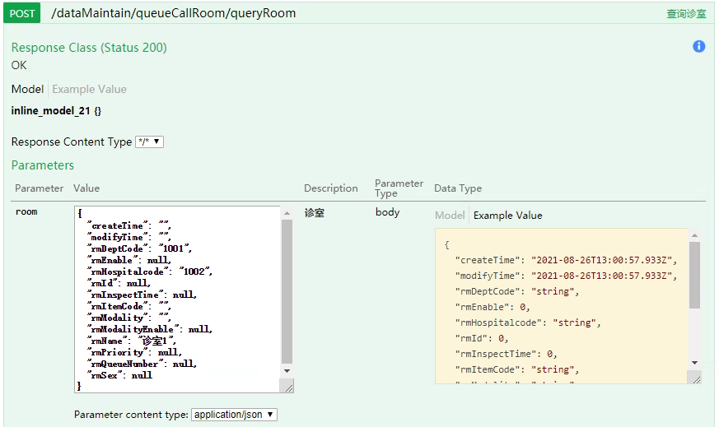Open the /dataMaintain/queueCallRoom/queryRoom endpoint path
The image size is (719, 427).
click(173, 13)
